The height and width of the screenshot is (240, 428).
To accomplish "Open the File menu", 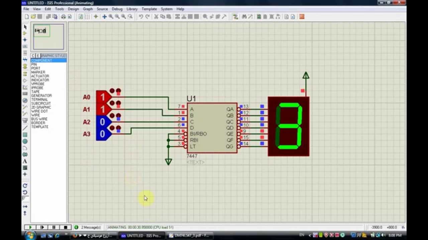I will (x=26, y=9).
